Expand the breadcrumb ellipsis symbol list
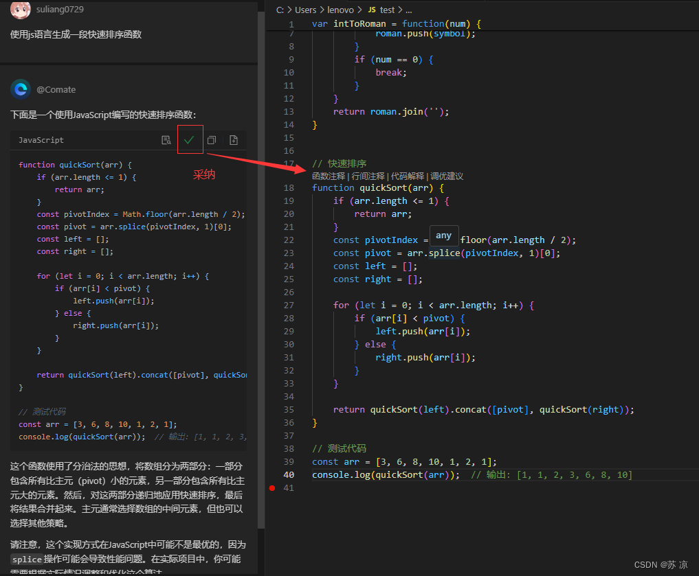Viewport: 699px width, 576px height. (409, 10)
